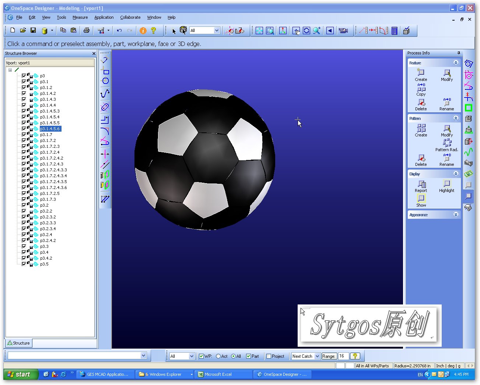Click Show in the Display section
Screen dimensions: 480x385
[420, 201]
